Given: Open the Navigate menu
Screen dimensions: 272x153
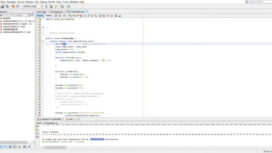Looking at the screenshot, I should click(x=11, y=2).
